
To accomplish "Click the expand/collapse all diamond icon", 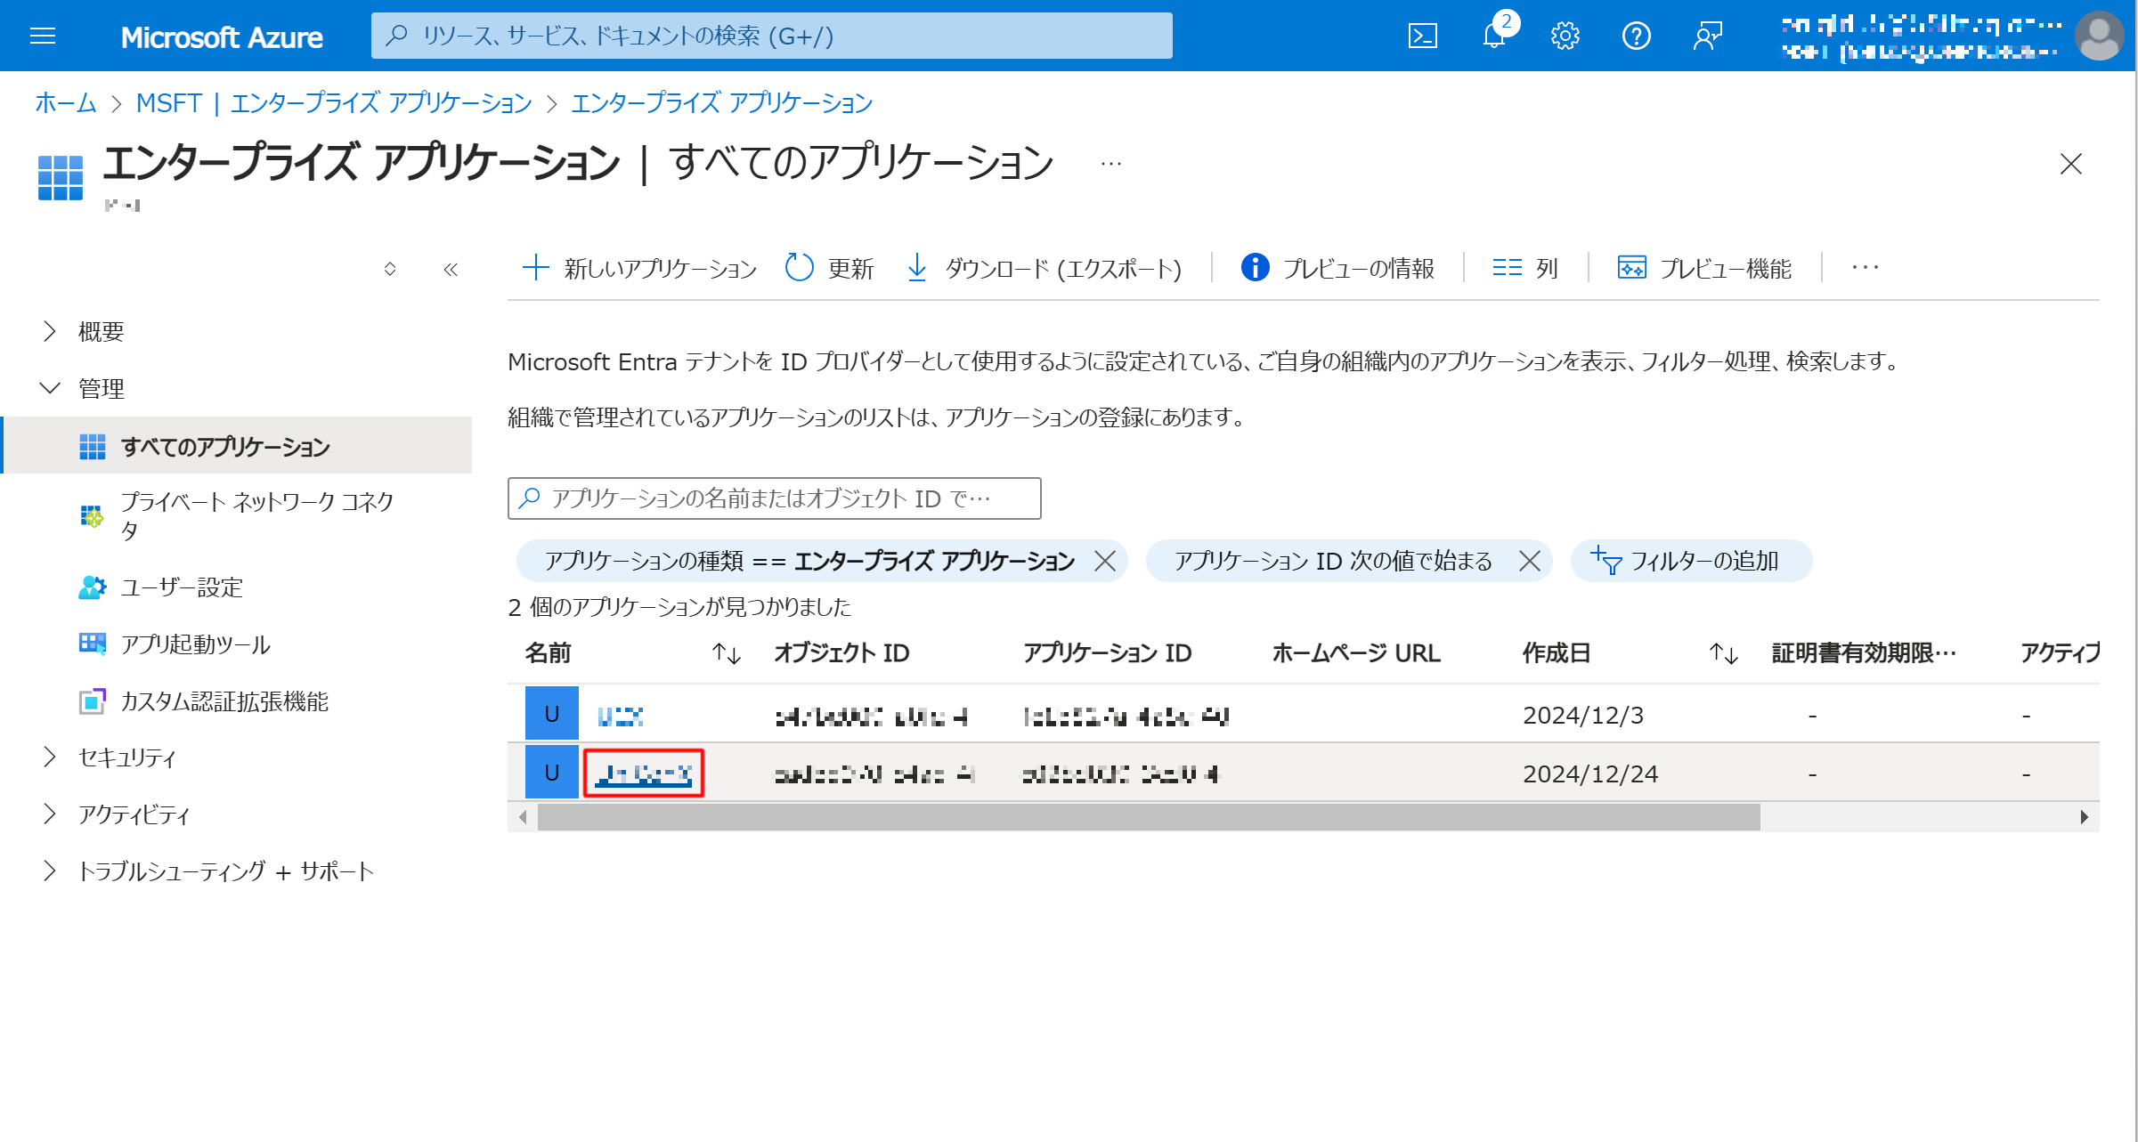I will [390, 269].
